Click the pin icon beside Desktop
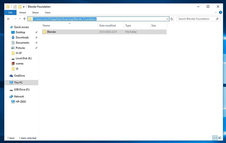Screen dimensions: 226x143 click(36, 32)
